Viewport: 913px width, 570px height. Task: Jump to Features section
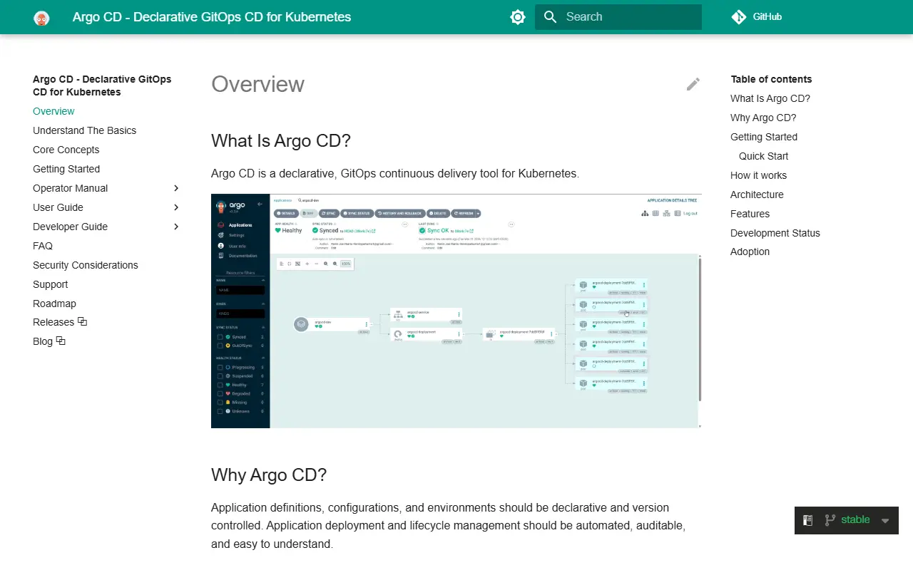750,214
